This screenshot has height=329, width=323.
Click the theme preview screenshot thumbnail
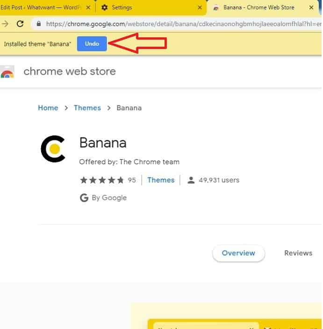(227, 315)
